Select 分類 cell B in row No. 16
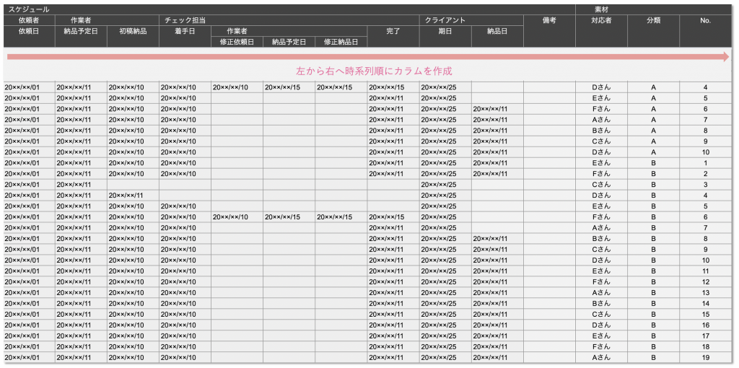 pos(653,325)
